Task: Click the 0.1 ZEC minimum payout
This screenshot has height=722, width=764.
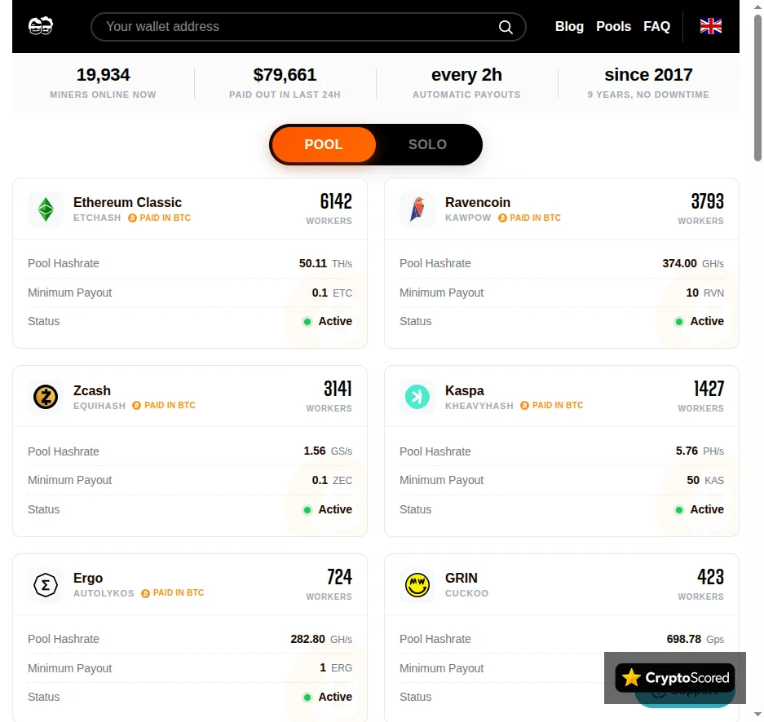Action: point(332,480)
